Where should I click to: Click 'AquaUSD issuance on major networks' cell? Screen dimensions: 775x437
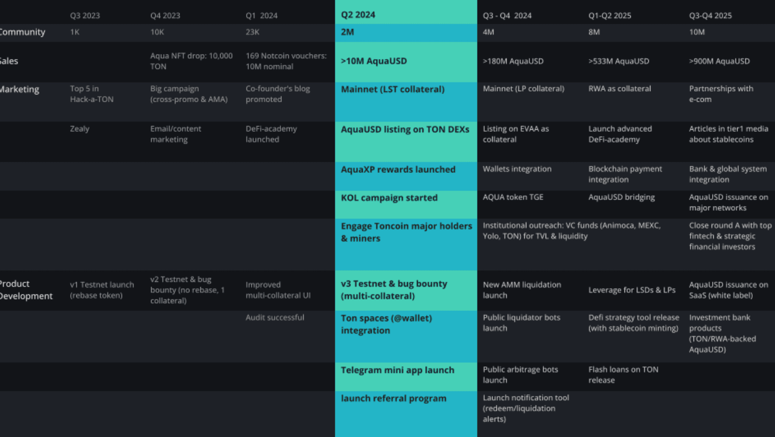(x=728, y=202)
